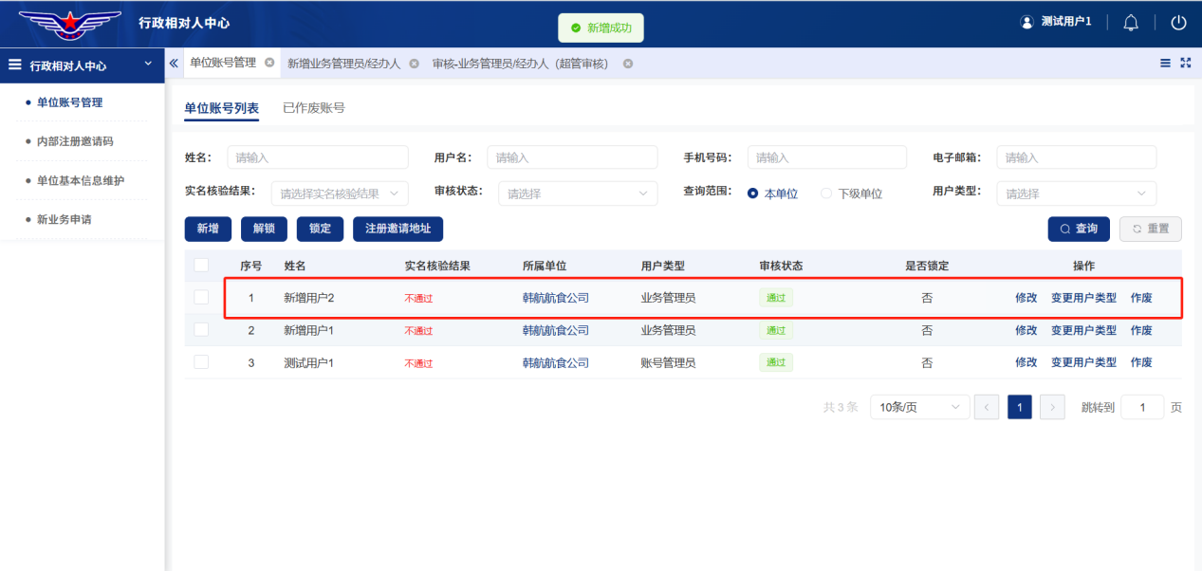Viewport: 1202px width, 571px height.
Task: Click 变更用户类型 for 新增用户1
Action: tap(1083, 330)
